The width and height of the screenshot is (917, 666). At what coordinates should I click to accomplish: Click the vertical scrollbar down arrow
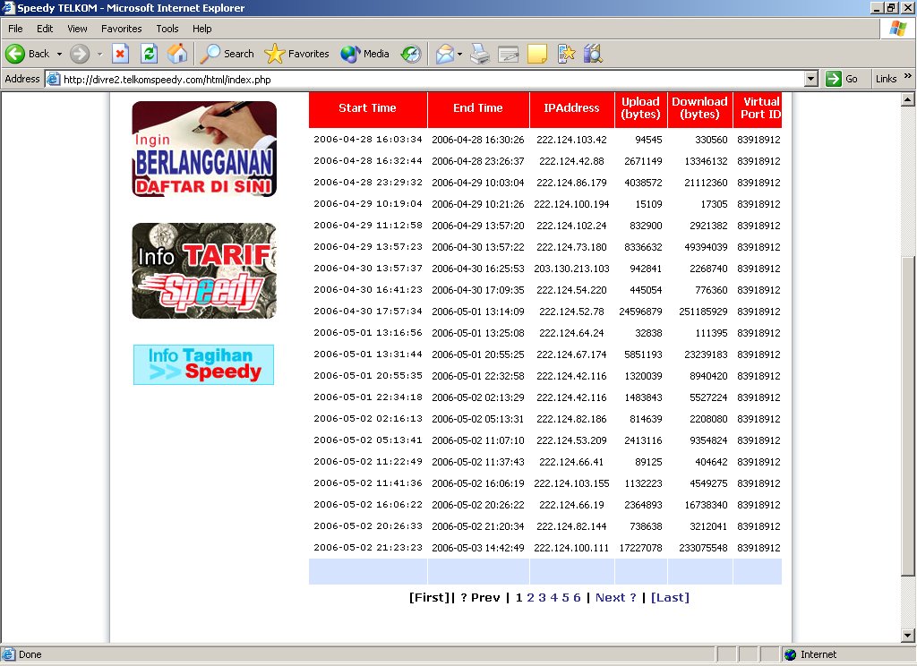(908, 636)
